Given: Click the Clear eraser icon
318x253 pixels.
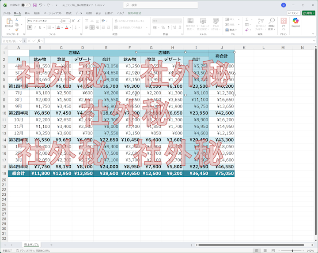Looking at the screenshot, I should 247,30.
